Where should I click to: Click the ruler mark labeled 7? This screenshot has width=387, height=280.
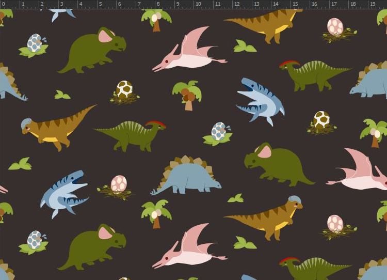139,4
